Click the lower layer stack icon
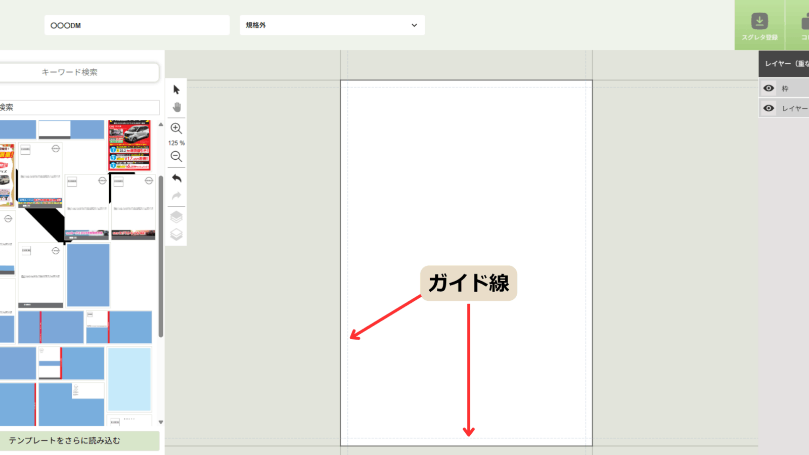Screen dimensions: 809x455 [x=176, y=235]
